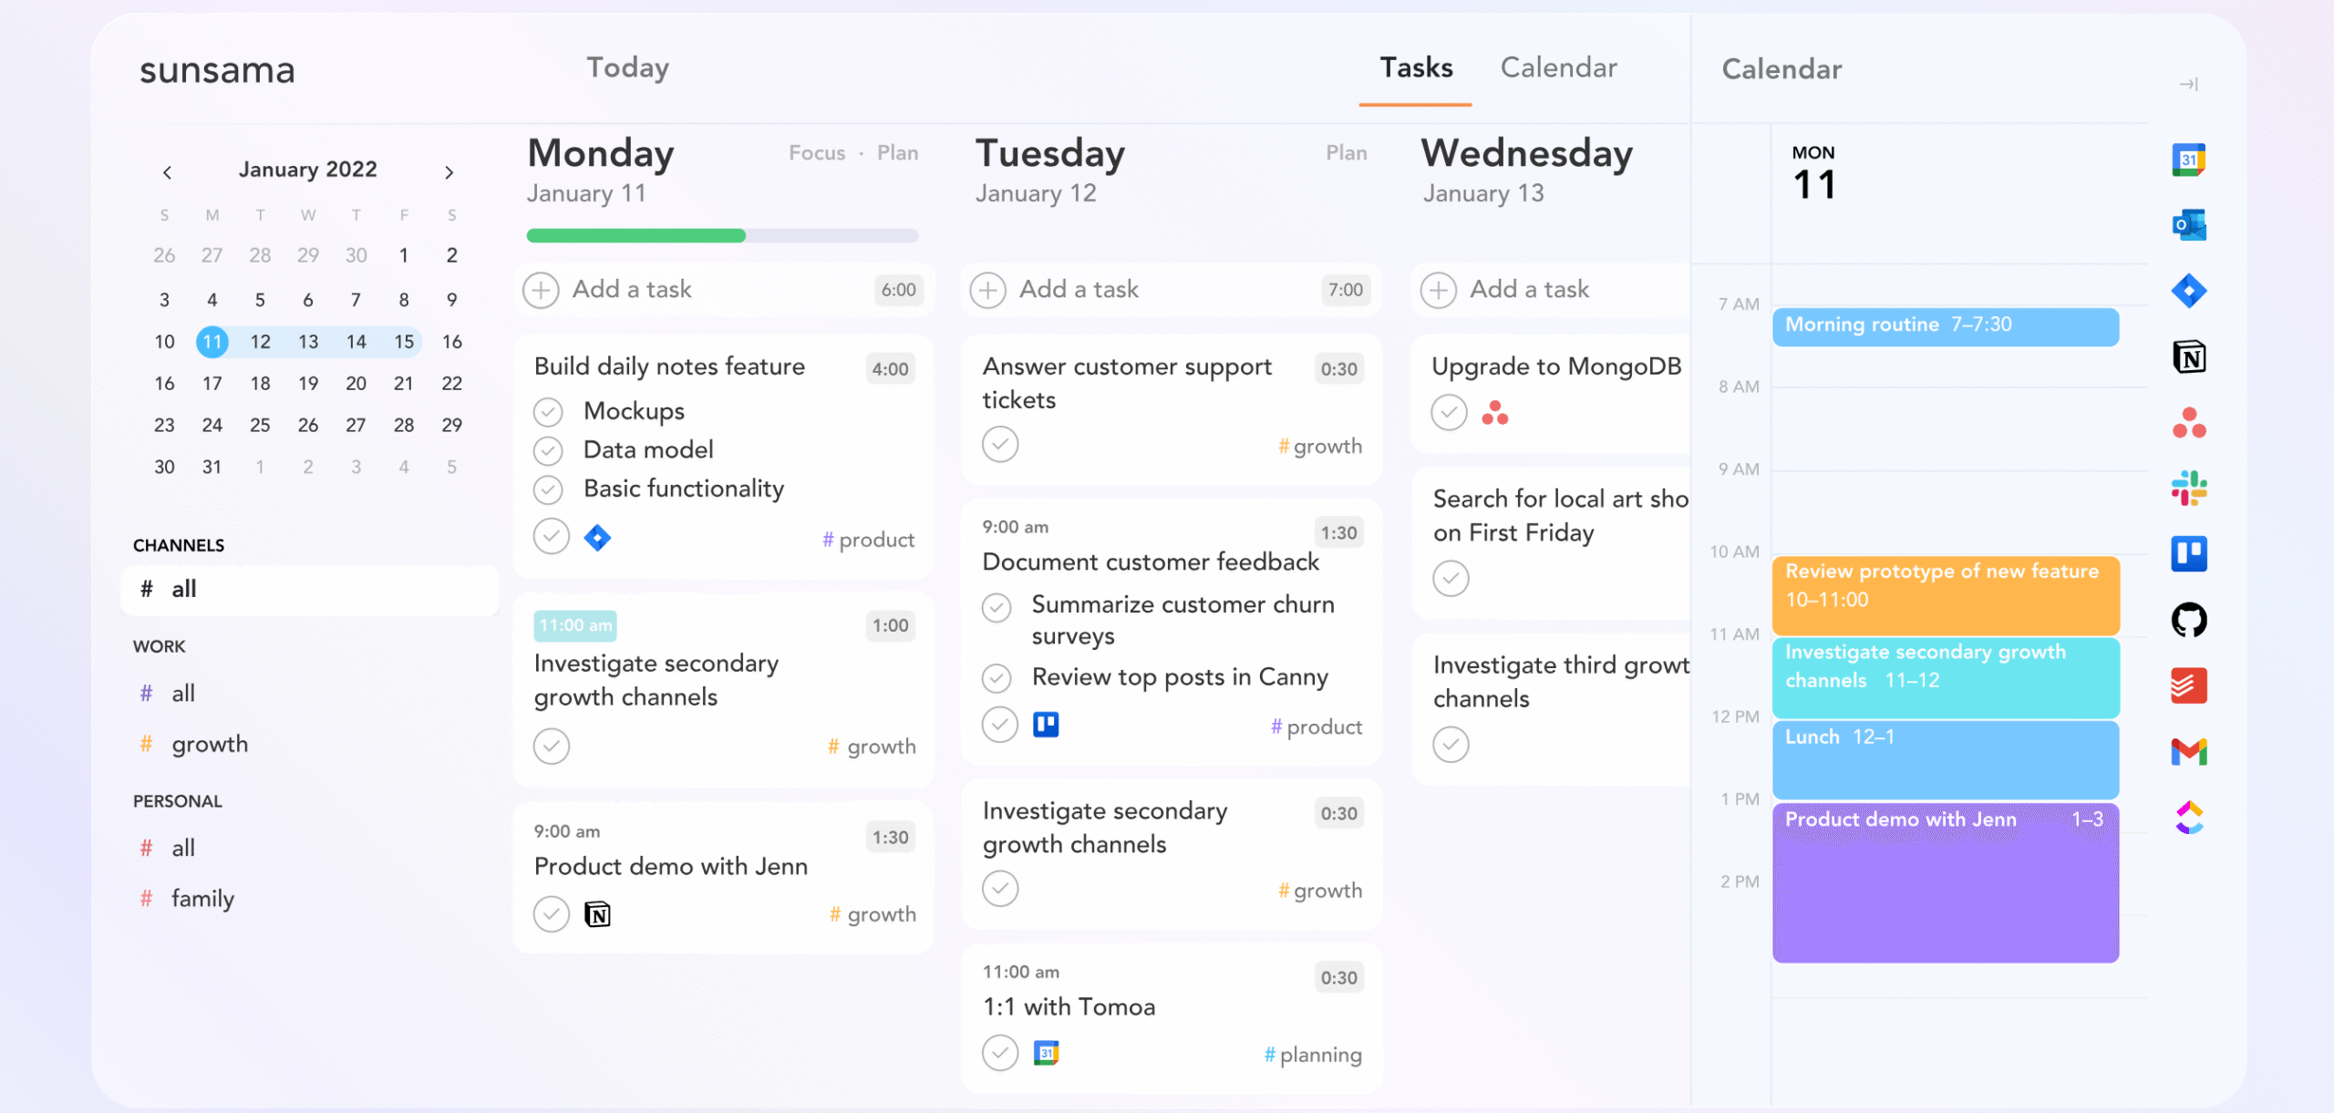This screenshot has width=2334, height=1113.
Task: Click 11:00 am time badge on Monday task
Action: [x=575, y=625]
